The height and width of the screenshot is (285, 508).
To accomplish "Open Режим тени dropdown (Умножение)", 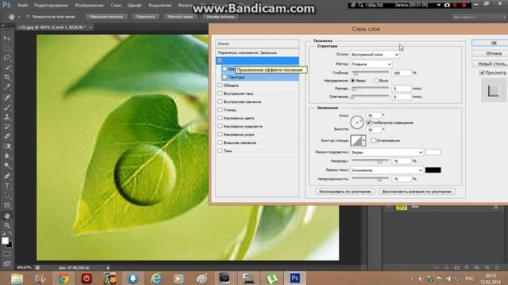I will [x=387, y=170].
